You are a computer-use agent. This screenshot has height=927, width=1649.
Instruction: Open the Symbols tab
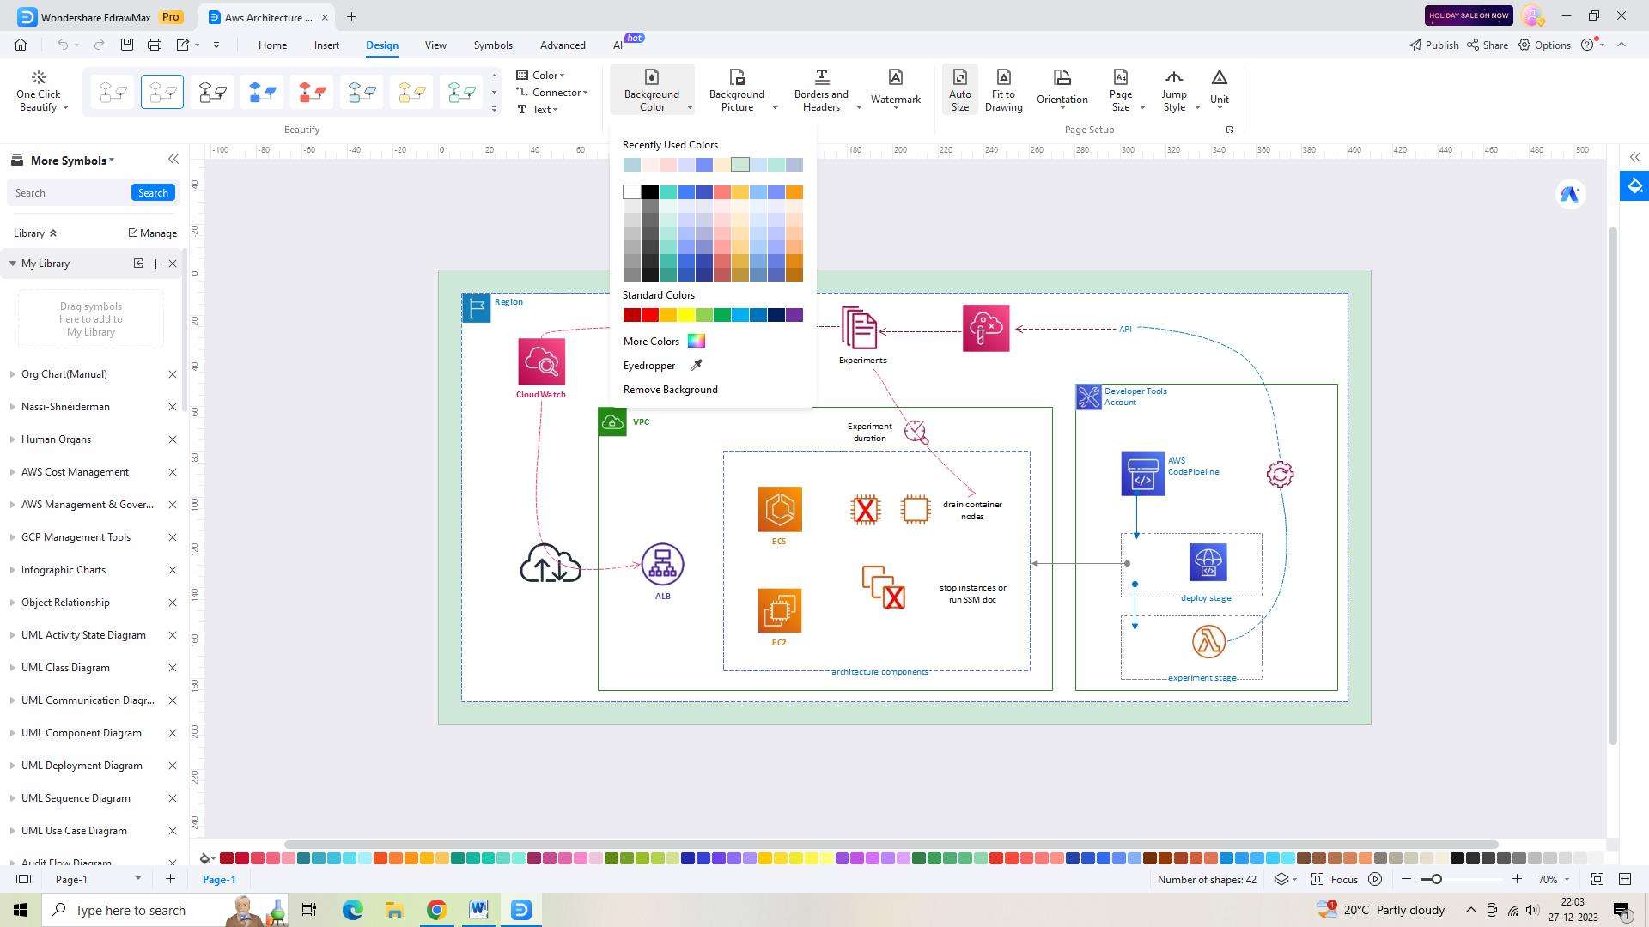[493, 45]
